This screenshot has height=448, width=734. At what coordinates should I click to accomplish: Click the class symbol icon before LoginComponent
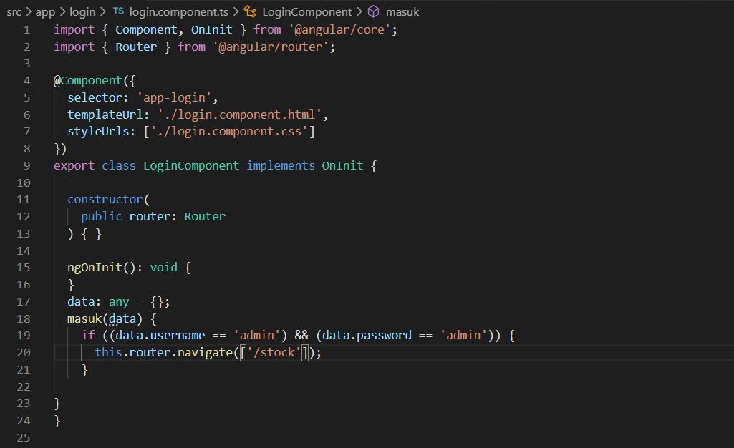click(x=250, y=11)
